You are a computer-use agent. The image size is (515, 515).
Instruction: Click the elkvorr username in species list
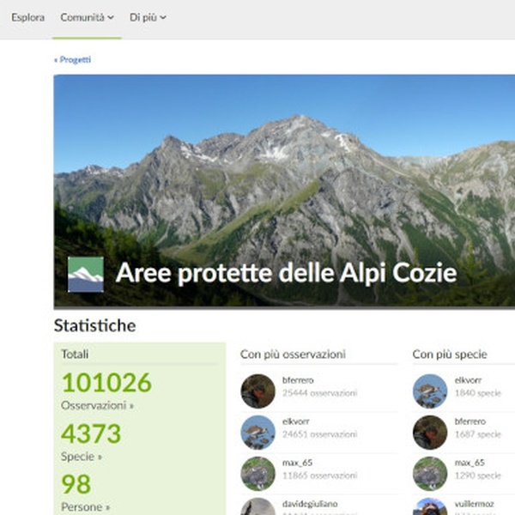point(468,380)
